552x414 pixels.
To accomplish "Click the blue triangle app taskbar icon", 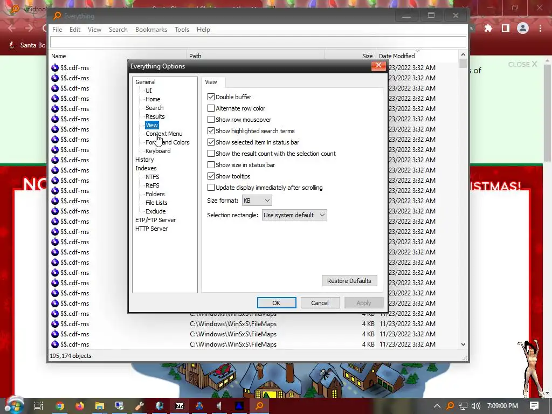I will pyautogui.click(x=239, y=406).
